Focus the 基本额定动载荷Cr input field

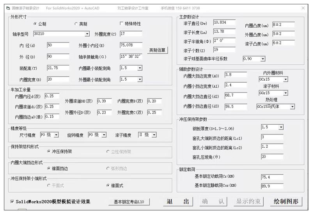[271, 177]
